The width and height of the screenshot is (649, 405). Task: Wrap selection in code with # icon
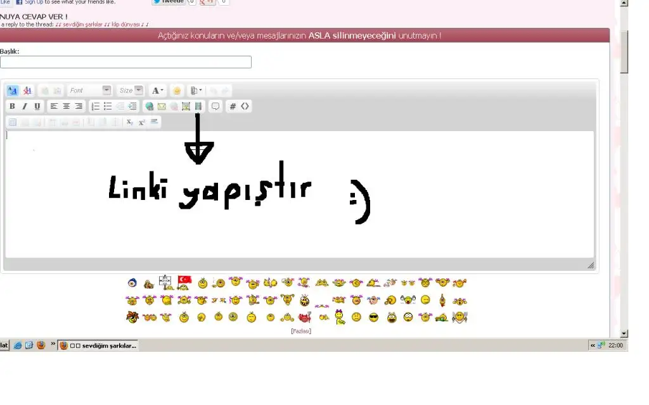233,106
